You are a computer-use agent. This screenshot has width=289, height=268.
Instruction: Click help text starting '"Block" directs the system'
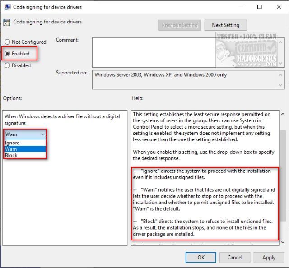(203, 228)
